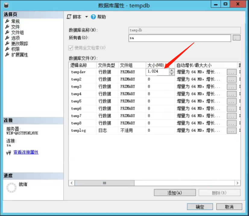Click the 文件组 column header
Screen dimensions: 249x216
pyautogui.click(x=132, y=65)
